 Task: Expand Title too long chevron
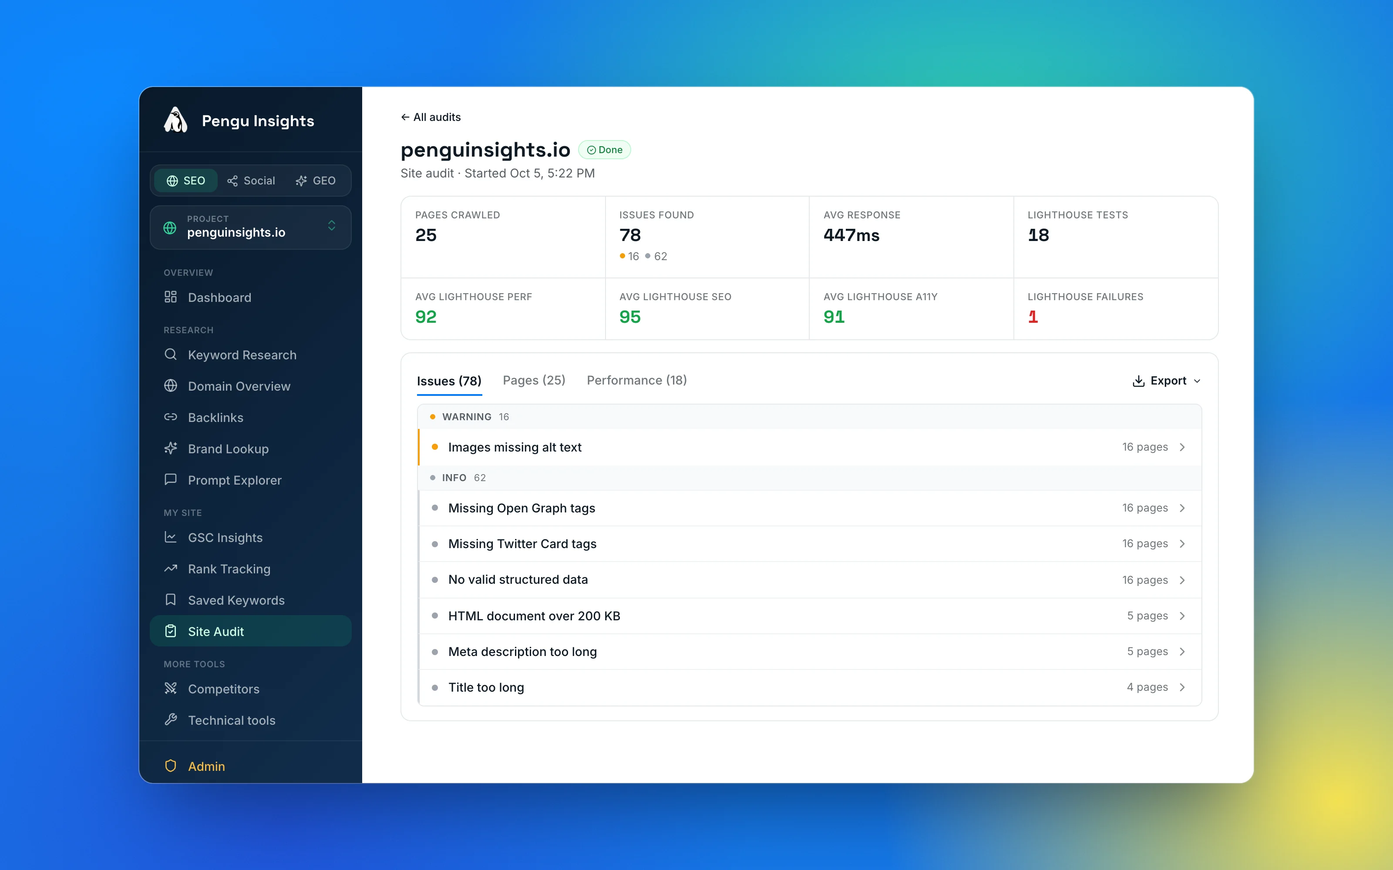coord(1182,687)
